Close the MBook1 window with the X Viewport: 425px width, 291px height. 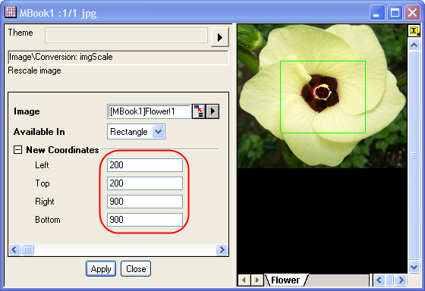[412, 12]
